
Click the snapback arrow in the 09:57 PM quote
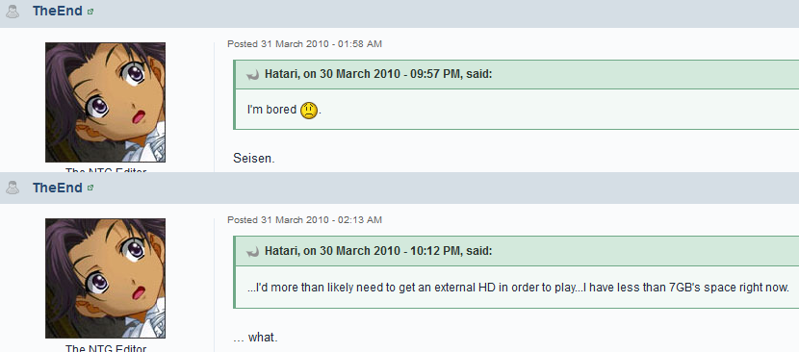252,75
